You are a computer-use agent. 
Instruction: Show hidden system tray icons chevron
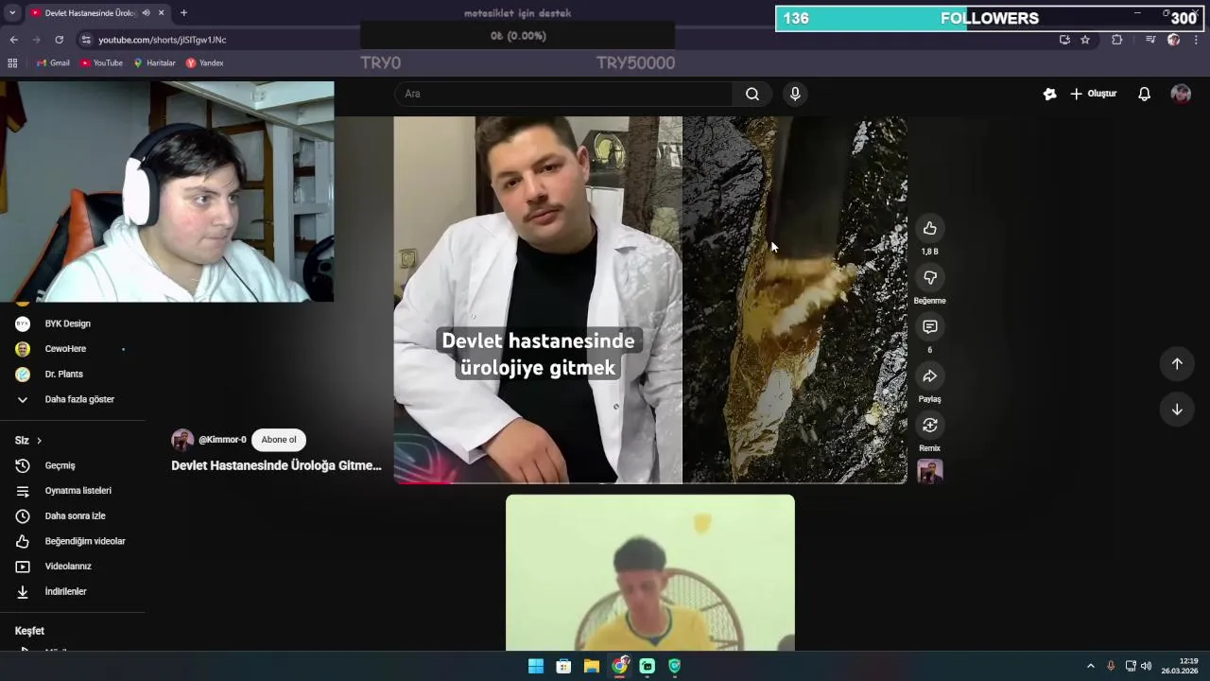pos(1090,666)
